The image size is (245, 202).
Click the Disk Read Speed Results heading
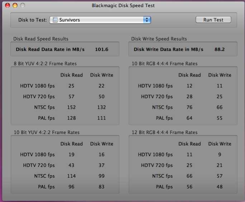41,39
